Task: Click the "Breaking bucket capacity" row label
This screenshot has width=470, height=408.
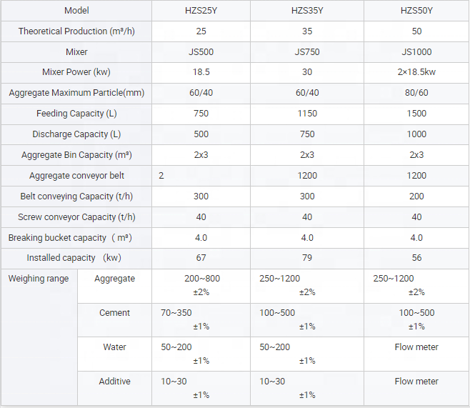Action: (x=76, y=238)
